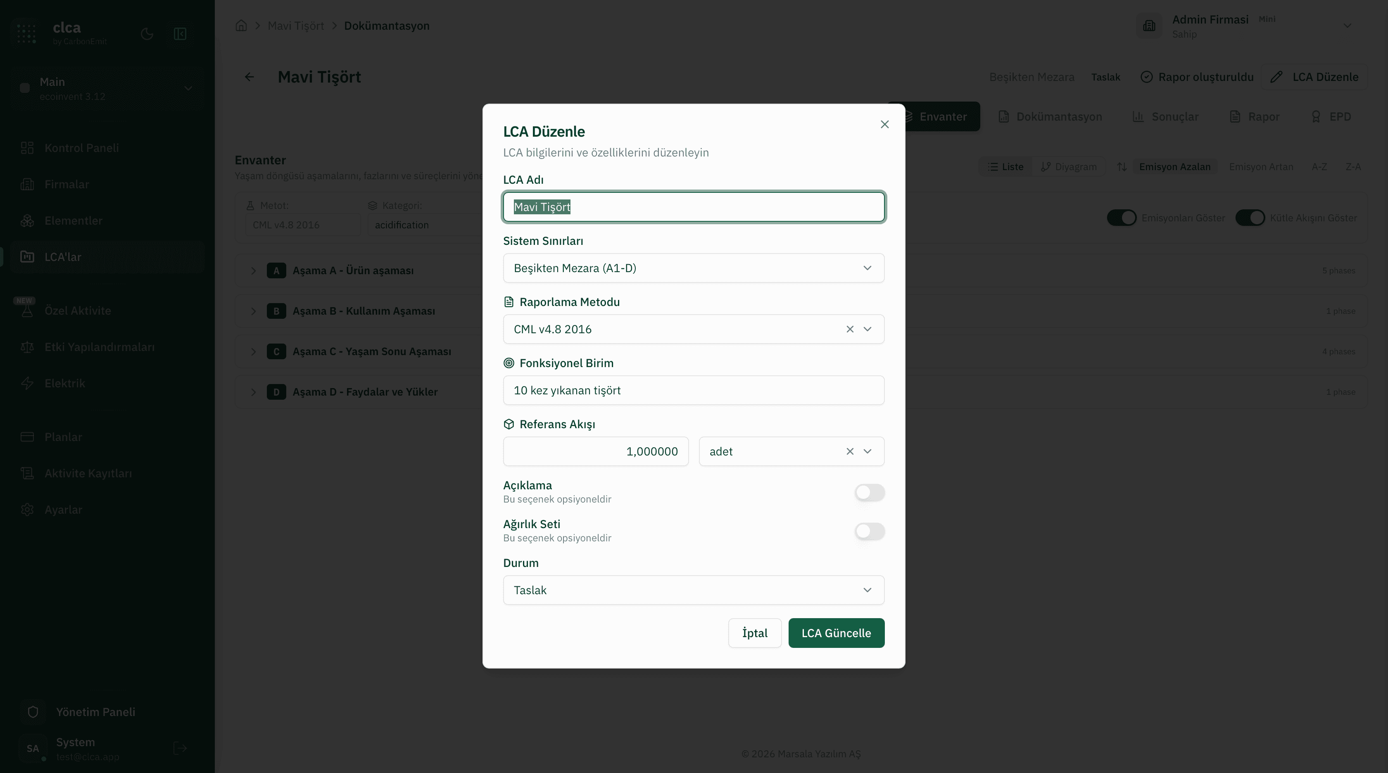
Task: Expand Aşama C - Yaşam Sonu Aşaması
Action: (x=253, y=351)
